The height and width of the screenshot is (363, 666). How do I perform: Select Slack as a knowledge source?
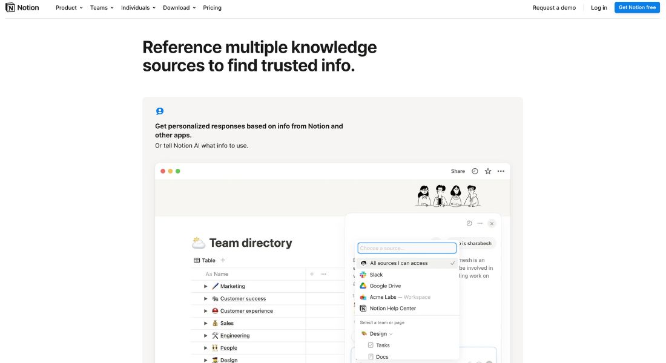click(376, 274)
